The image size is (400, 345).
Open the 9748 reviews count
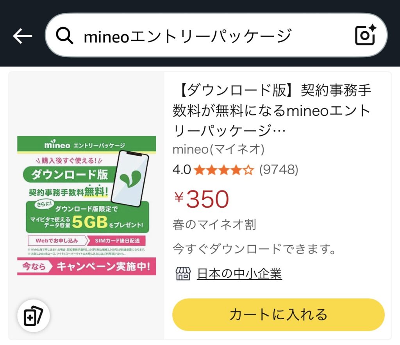[279, 170]
